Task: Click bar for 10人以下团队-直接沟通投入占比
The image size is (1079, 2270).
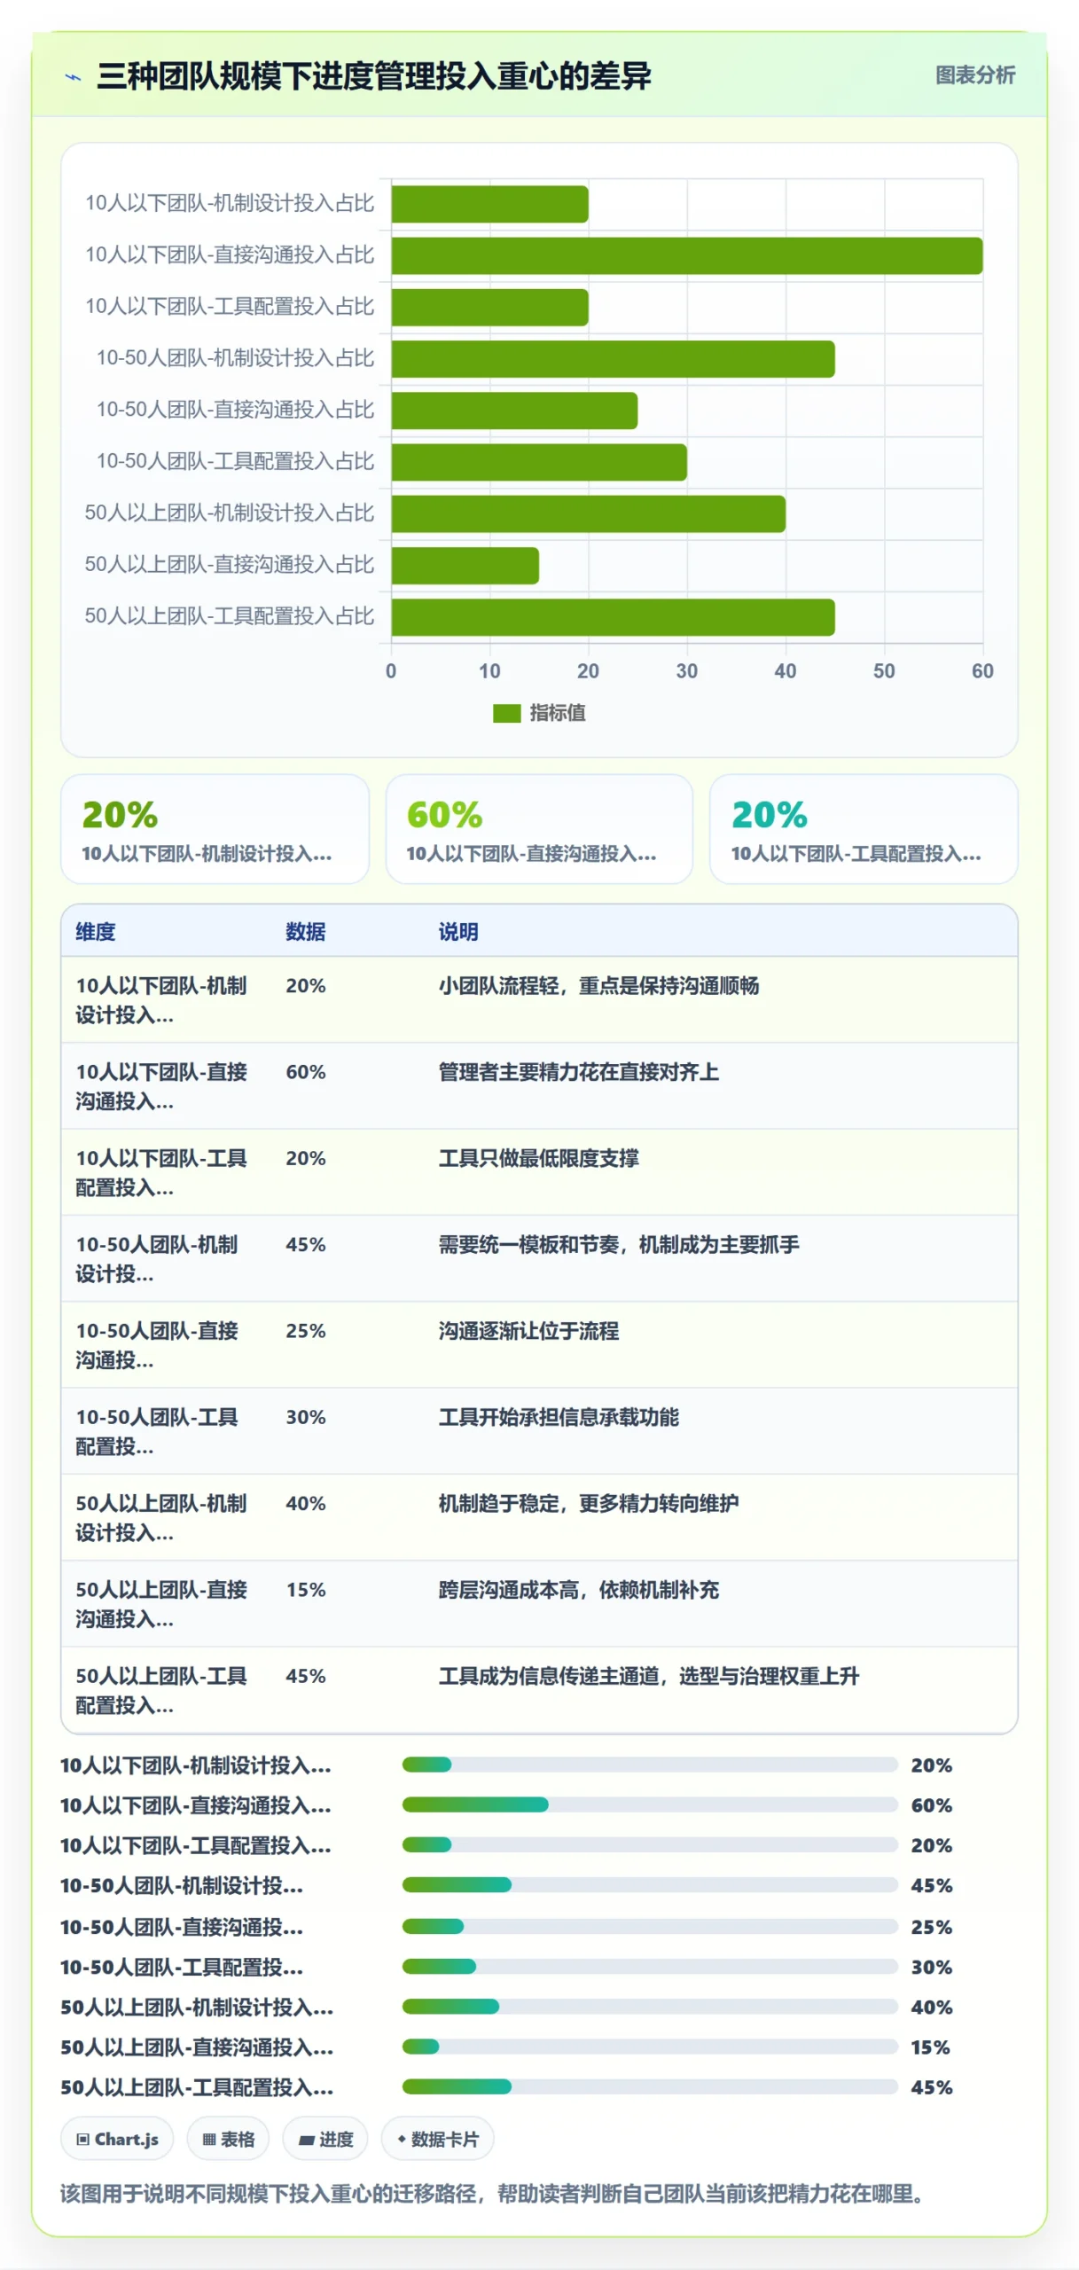Action: click(x=686, y=255)
